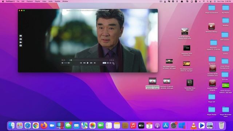This screenshot has height=131, width=233.
Task: Open Mail from the Dock
Action: (76, 126)
